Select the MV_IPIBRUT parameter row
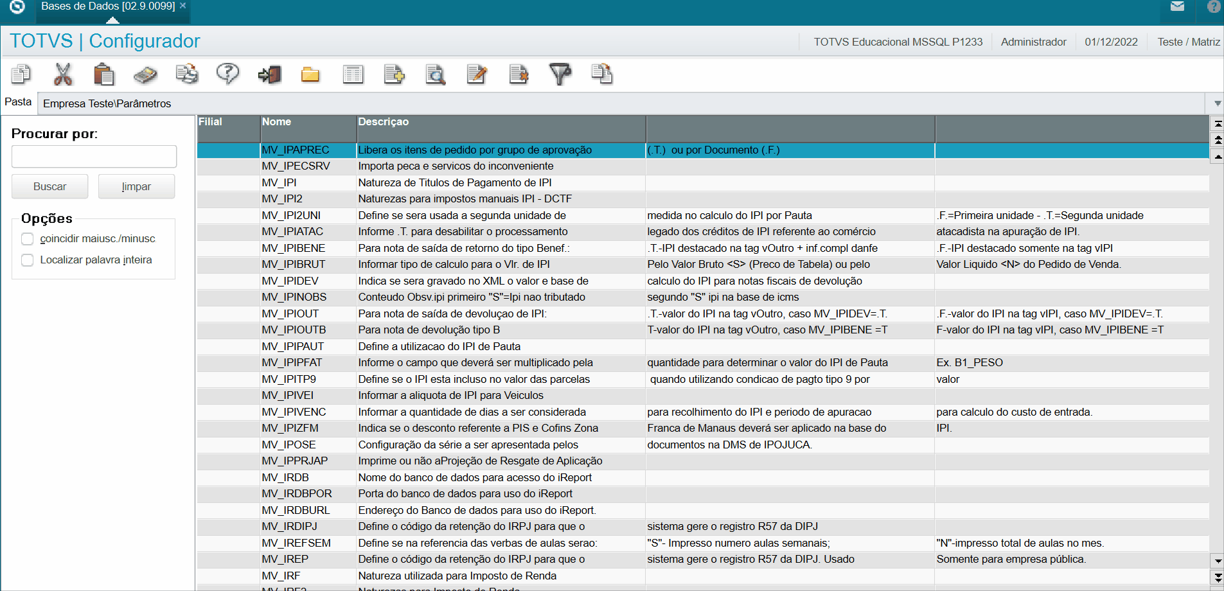This screenshot has width=1224, height=591. 703,265
